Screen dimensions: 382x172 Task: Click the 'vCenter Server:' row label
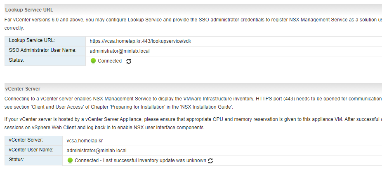click(26, 140)
